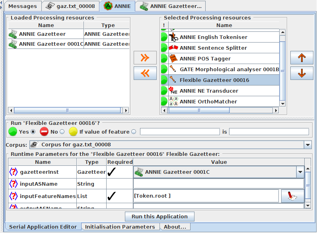Viewport: 317px width, 233px height.
Task: Switch to the Messages tab
Action: (23, 6)
